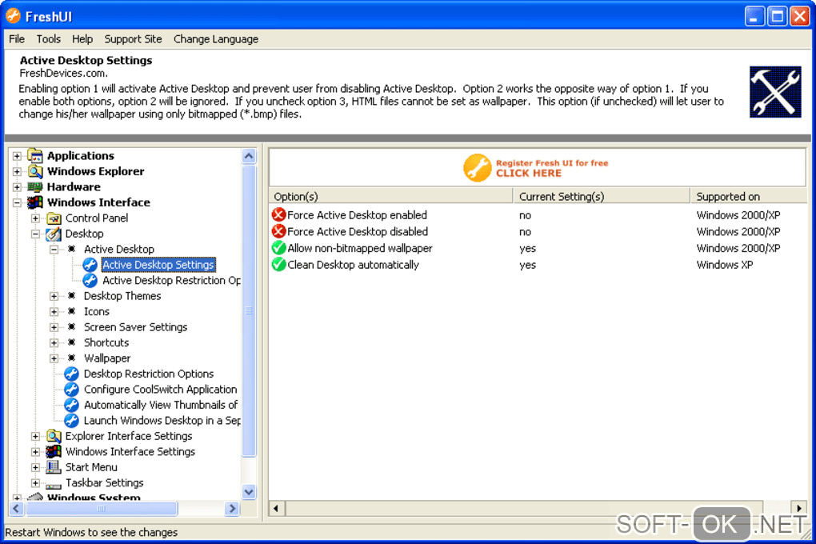Click the FreshUI title bar icon
The image size is (816, 544).
click(x=13, y=16)
